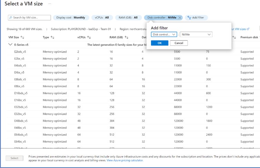Focus the Search by VM size field
Image resolution: width=260 pixels, height=168 pixels.
29,18
